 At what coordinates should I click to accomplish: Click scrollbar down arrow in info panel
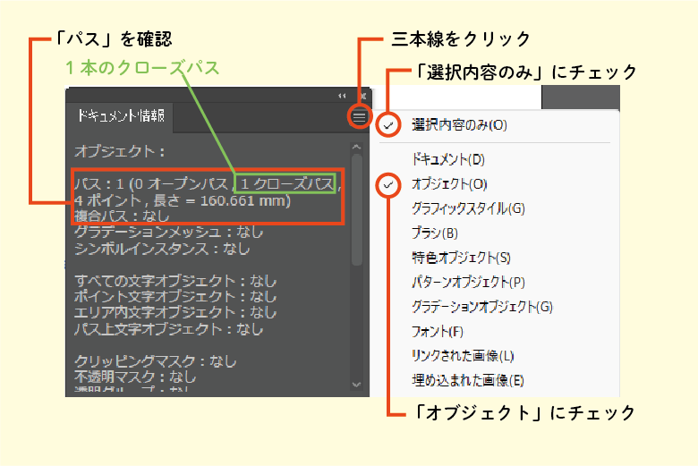point(356,385)
